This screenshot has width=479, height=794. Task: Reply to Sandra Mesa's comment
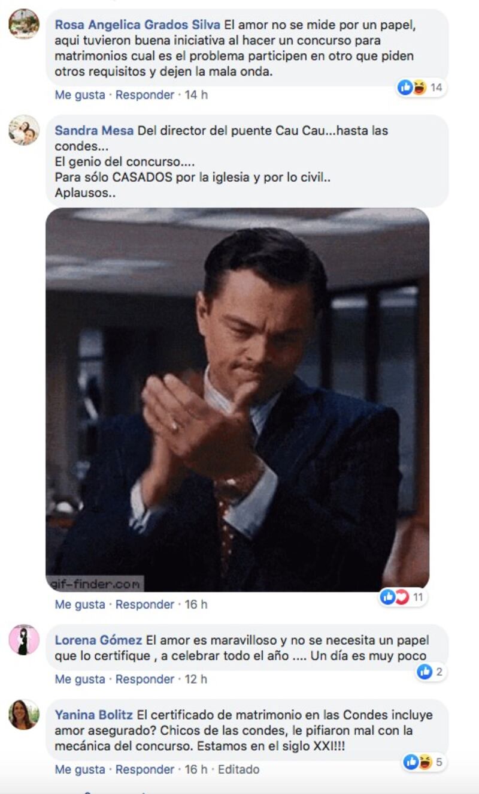click(x=145, y=604)
